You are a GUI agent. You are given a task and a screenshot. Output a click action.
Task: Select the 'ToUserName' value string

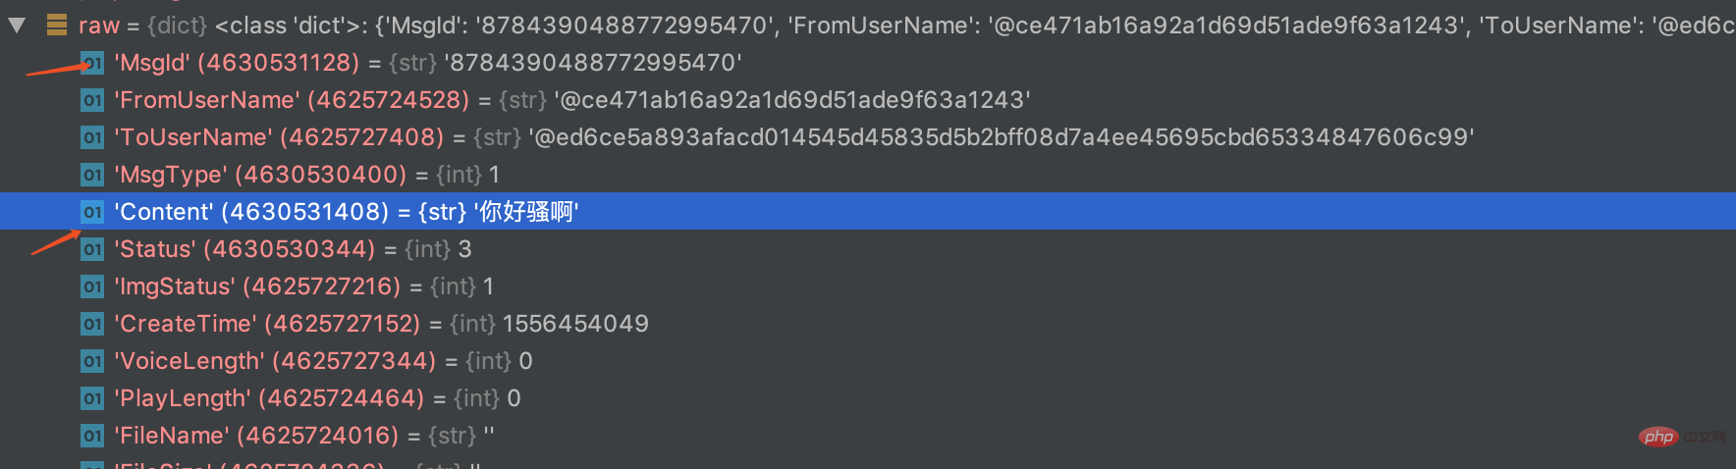(x=1002, y=137)
